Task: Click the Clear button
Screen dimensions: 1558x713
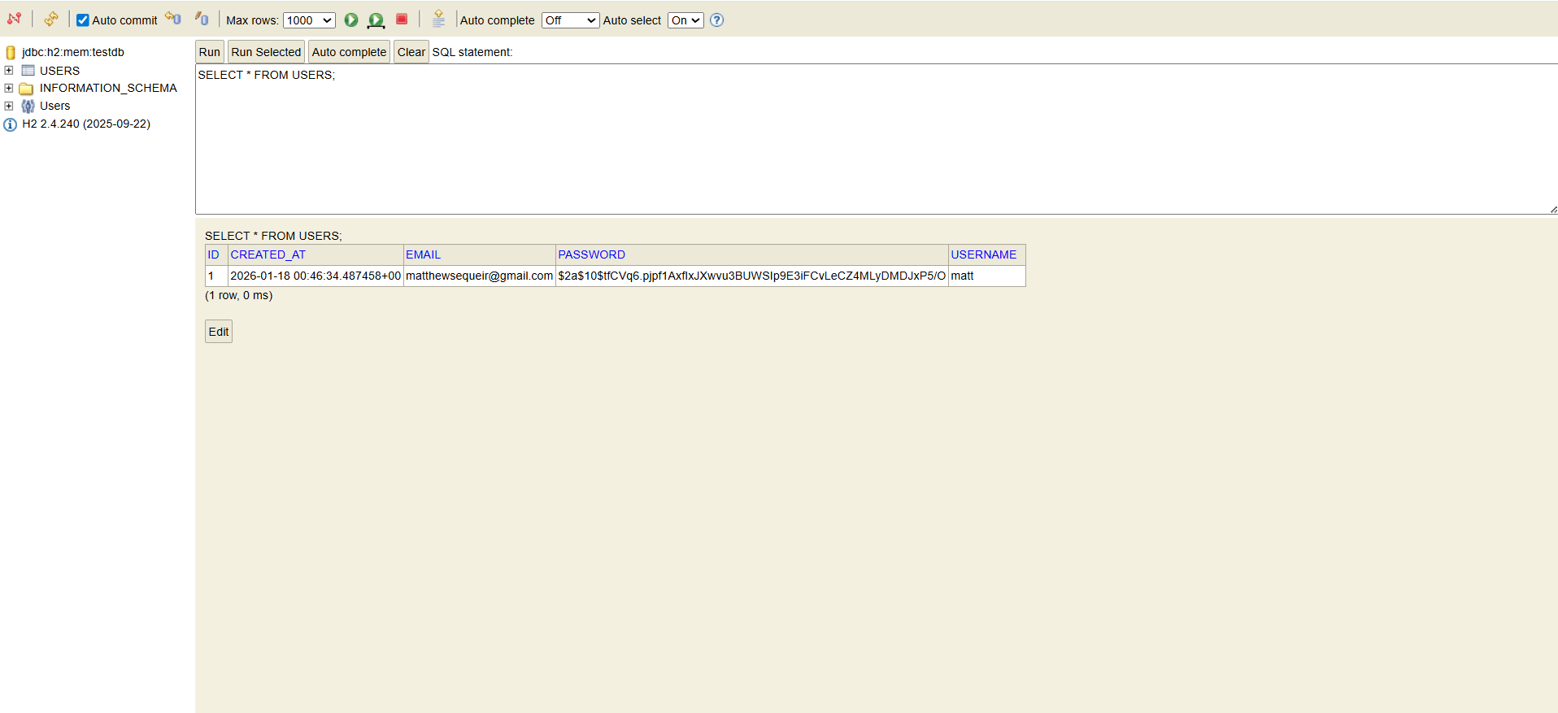Action: pos(411,52)
